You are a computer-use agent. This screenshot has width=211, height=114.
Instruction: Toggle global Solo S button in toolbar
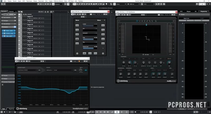click(41, 4)
